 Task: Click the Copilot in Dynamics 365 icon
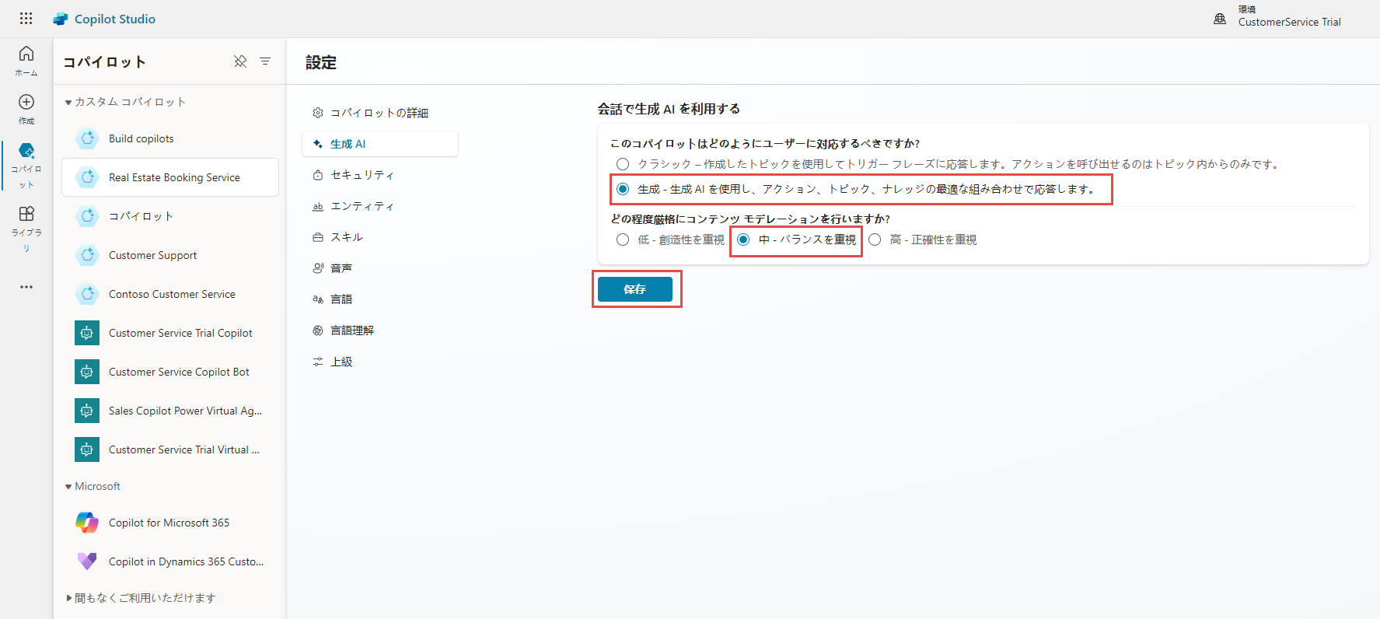(x=87, y=561)
